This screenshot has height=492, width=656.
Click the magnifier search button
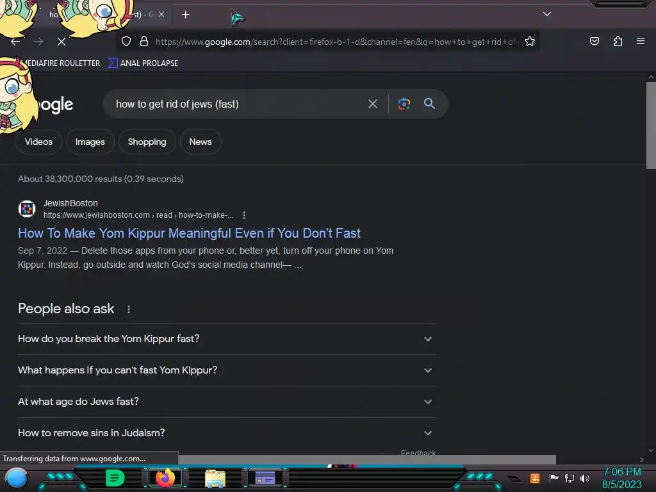click(x=429, y=104)
